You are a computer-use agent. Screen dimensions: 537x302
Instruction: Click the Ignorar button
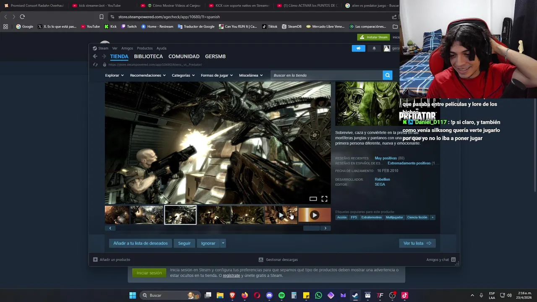(x=208, y=243)
